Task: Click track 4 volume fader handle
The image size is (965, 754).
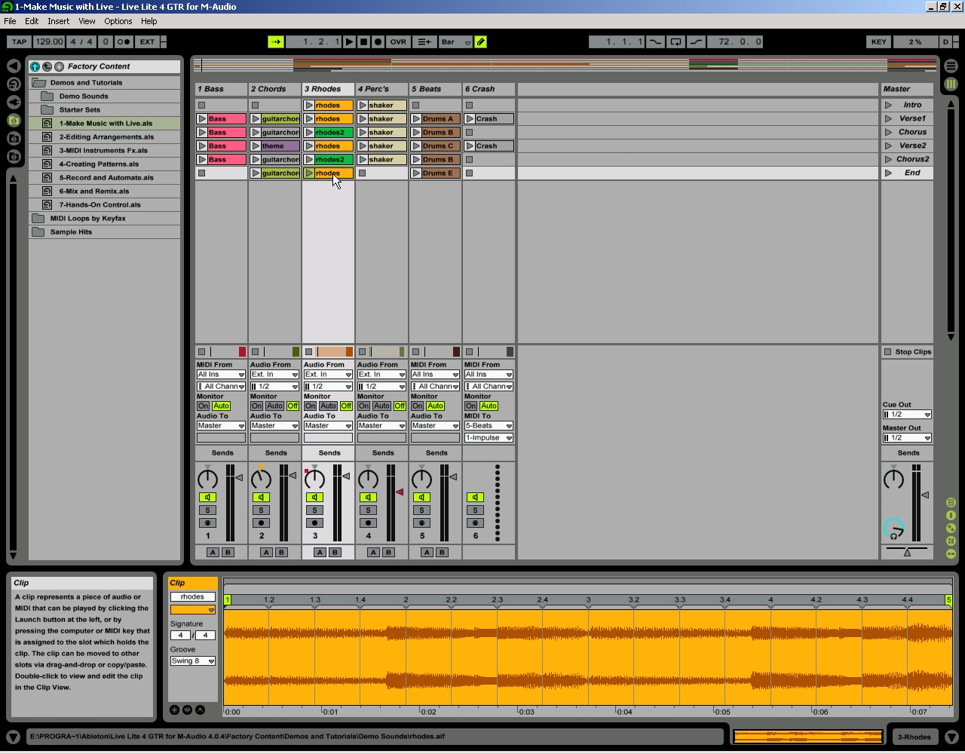Action: pyautogui.click(x=400, y=492)
